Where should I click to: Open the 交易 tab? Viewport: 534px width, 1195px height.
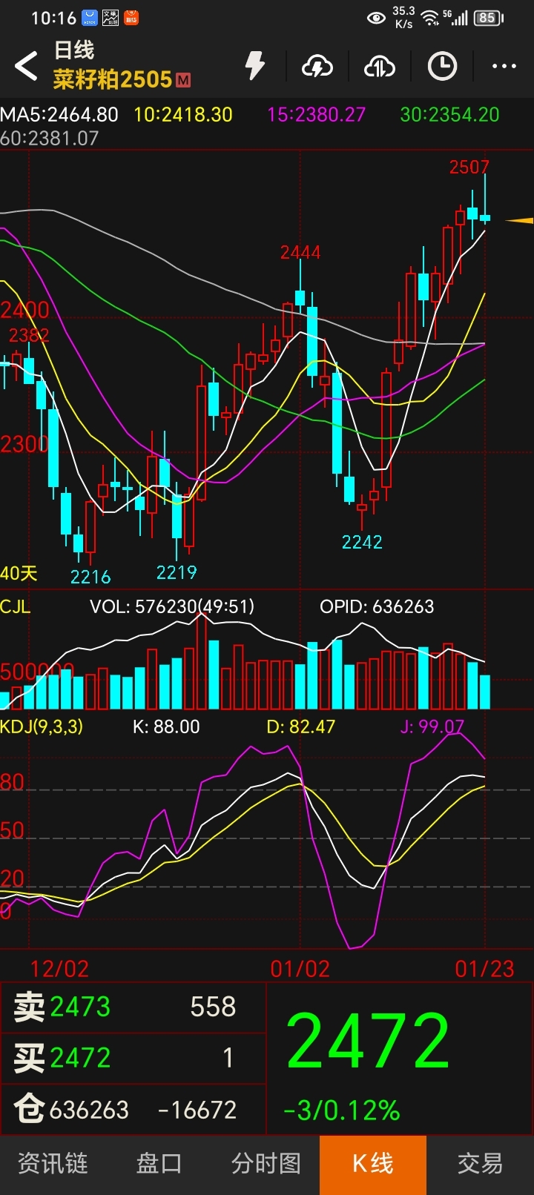(480, 1163)
